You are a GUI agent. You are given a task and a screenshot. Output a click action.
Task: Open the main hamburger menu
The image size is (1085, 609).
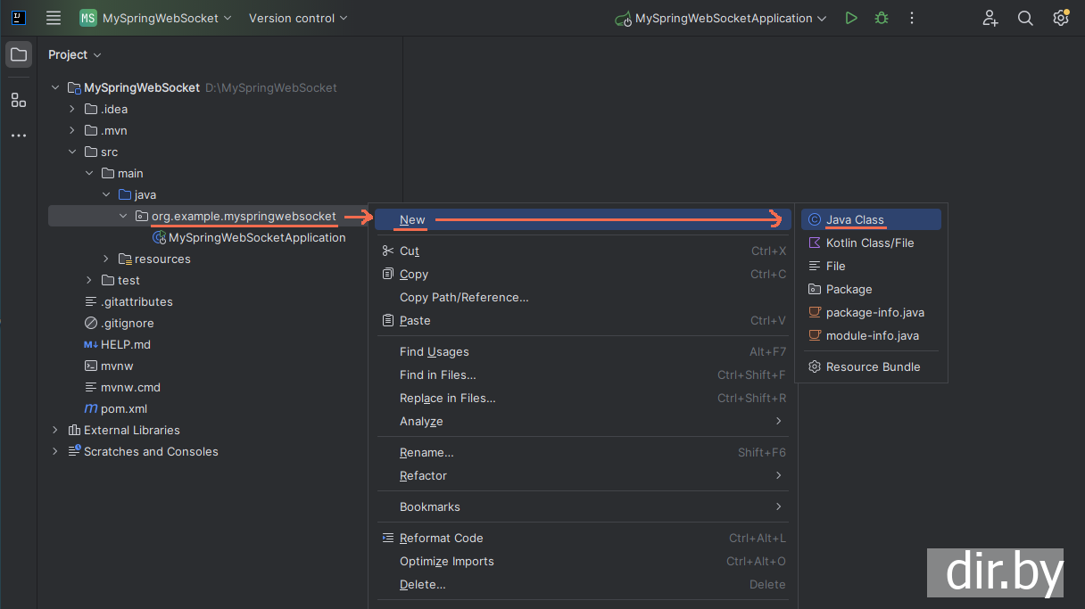(54, 18)
